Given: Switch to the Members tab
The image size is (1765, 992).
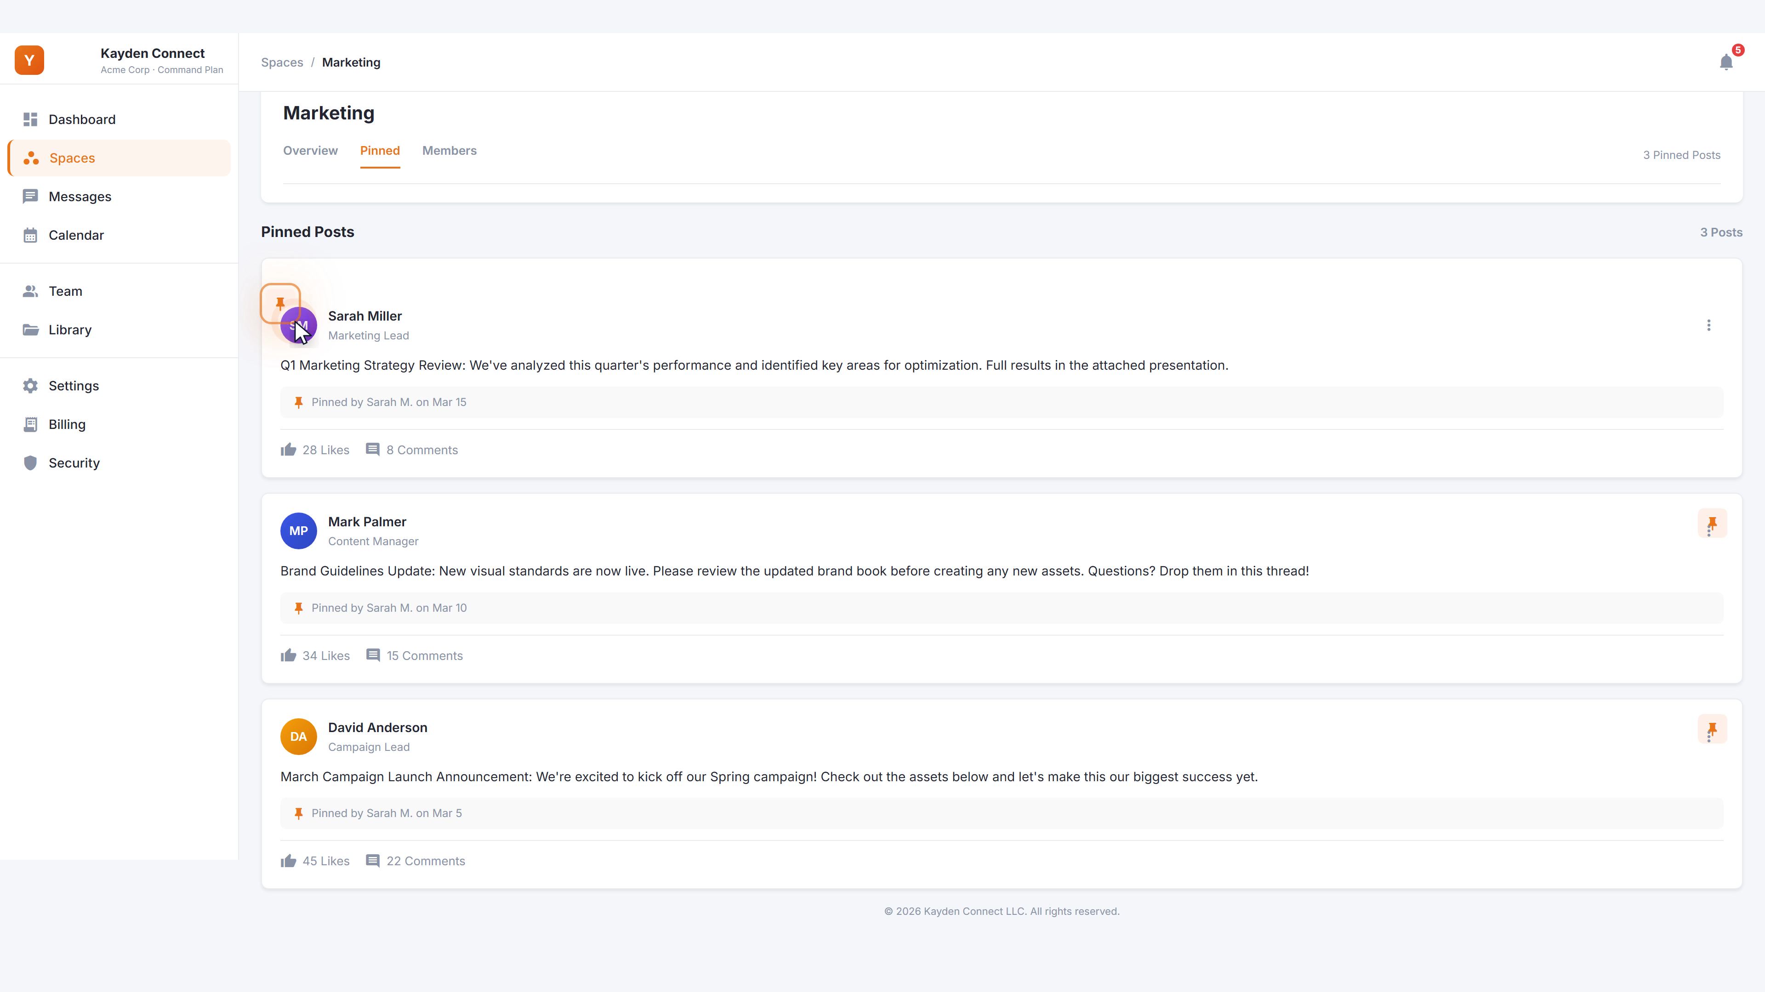Looking at the screenshot, I should [450, 151].
